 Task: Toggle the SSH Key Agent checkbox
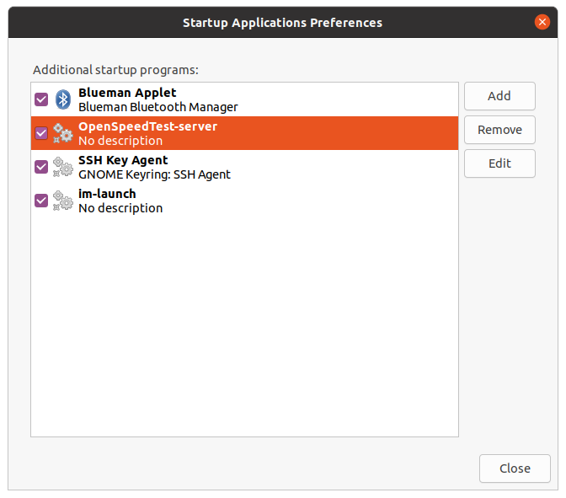tap(41, 167)
